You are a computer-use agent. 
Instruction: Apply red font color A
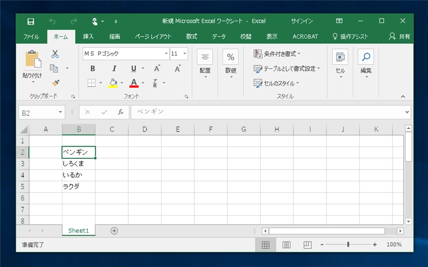(x=134, y=83)
